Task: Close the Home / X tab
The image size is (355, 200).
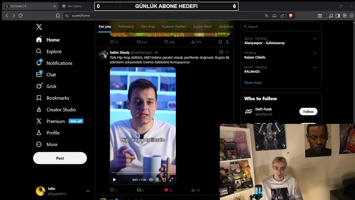Action: pos(55,6)
